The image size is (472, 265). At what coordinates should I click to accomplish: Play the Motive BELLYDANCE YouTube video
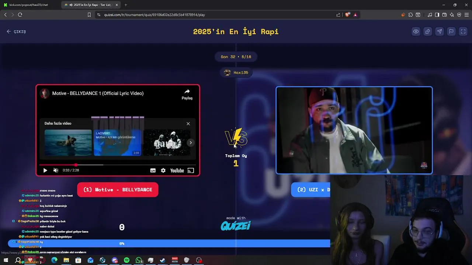pos(45,170)
